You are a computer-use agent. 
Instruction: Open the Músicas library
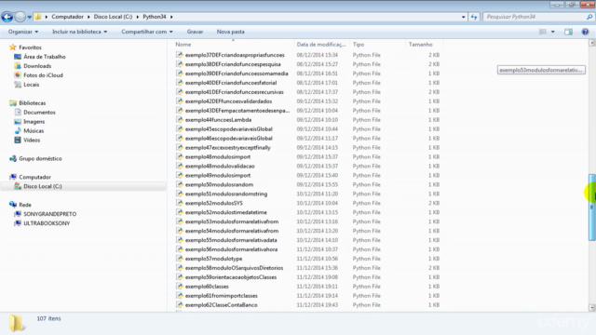(x=34, y=130)
